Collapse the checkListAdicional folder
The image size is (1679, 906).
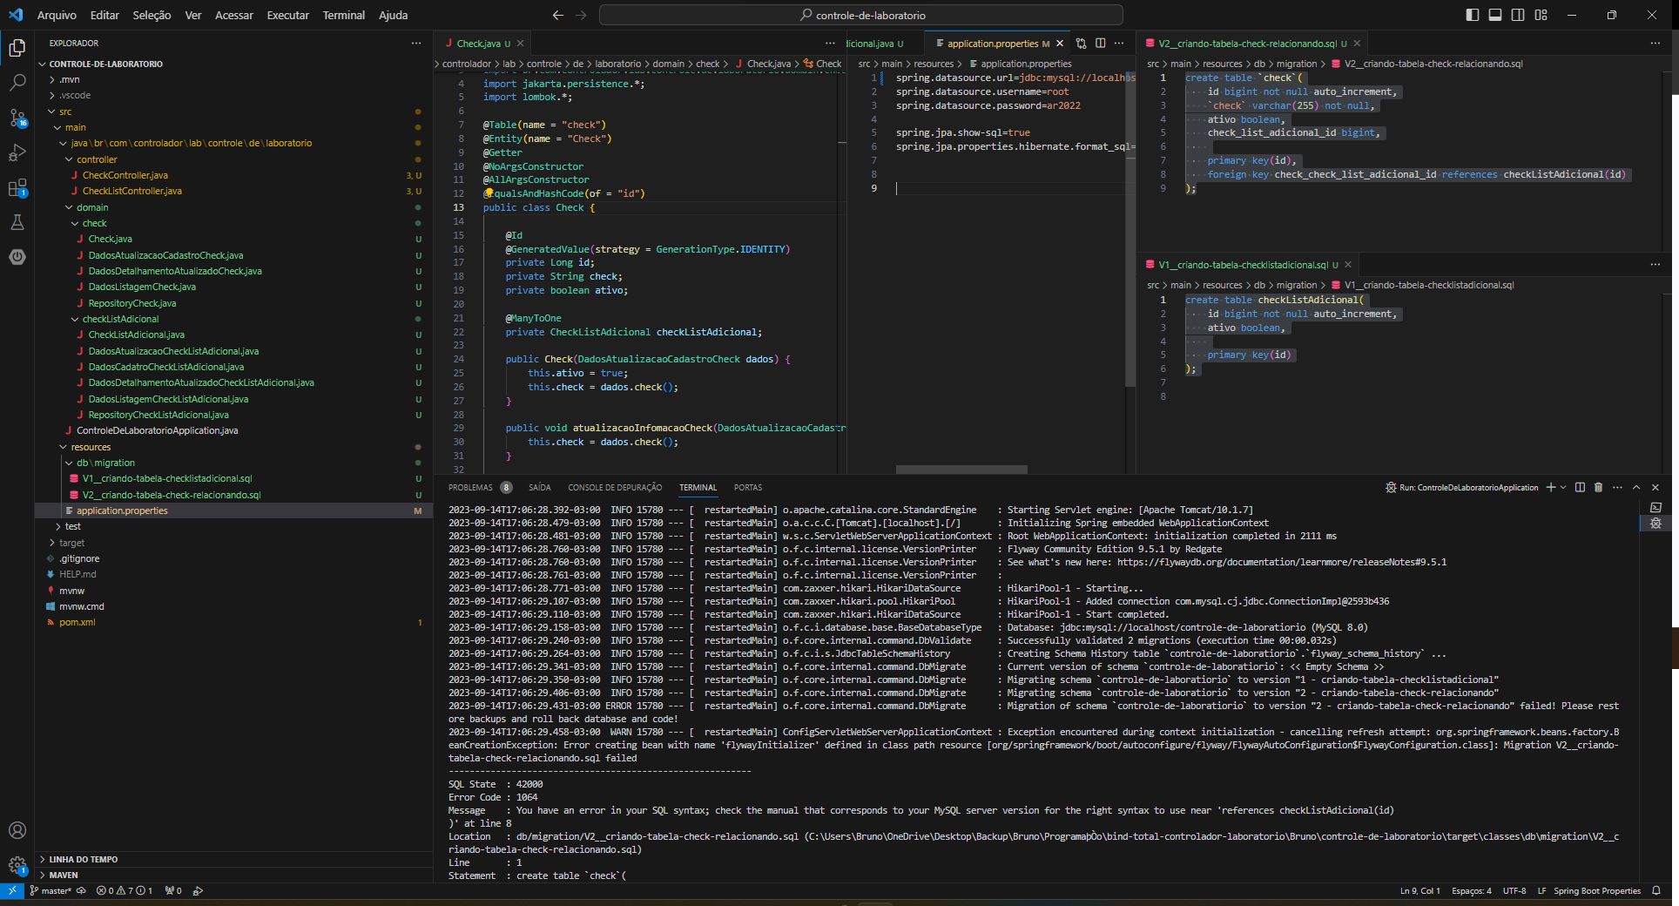[x=120, y=319]
